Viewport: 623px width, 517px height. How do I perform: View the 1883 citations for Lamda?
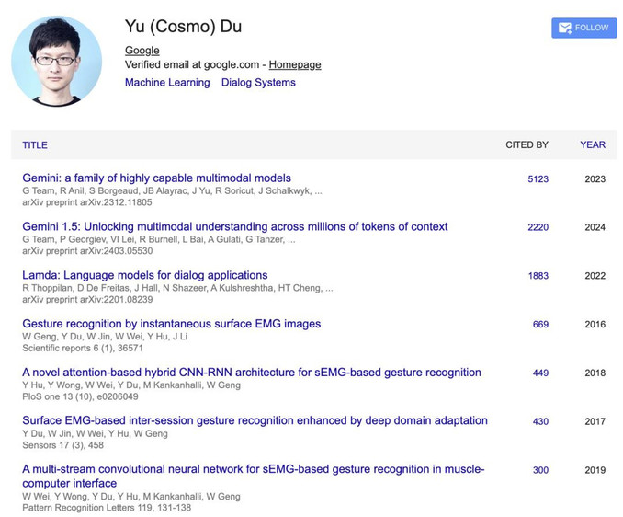pyautogui.click(x=538, y=276)
